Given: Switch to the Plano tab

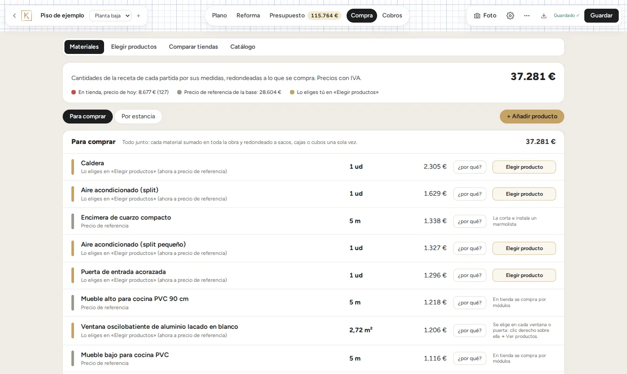Looking at the screenshot, I should (x=219, y=16).
